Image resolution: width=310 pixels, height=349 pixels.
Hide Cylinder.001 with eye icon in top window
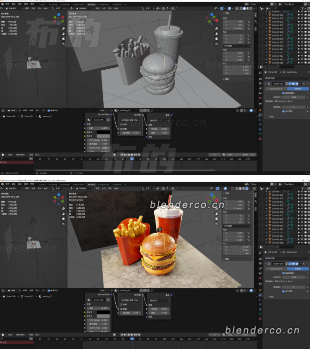click(x=302, y=15)
